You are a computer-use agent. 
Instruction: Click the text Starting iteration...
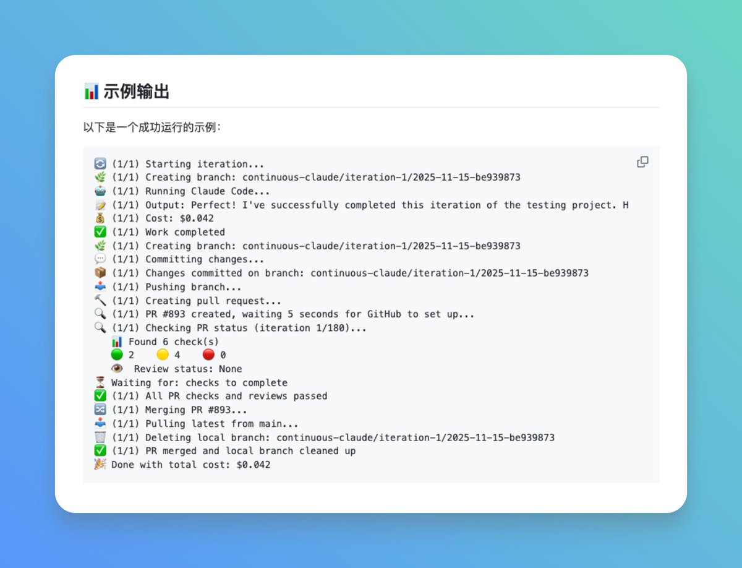click(x=205, y=164)
